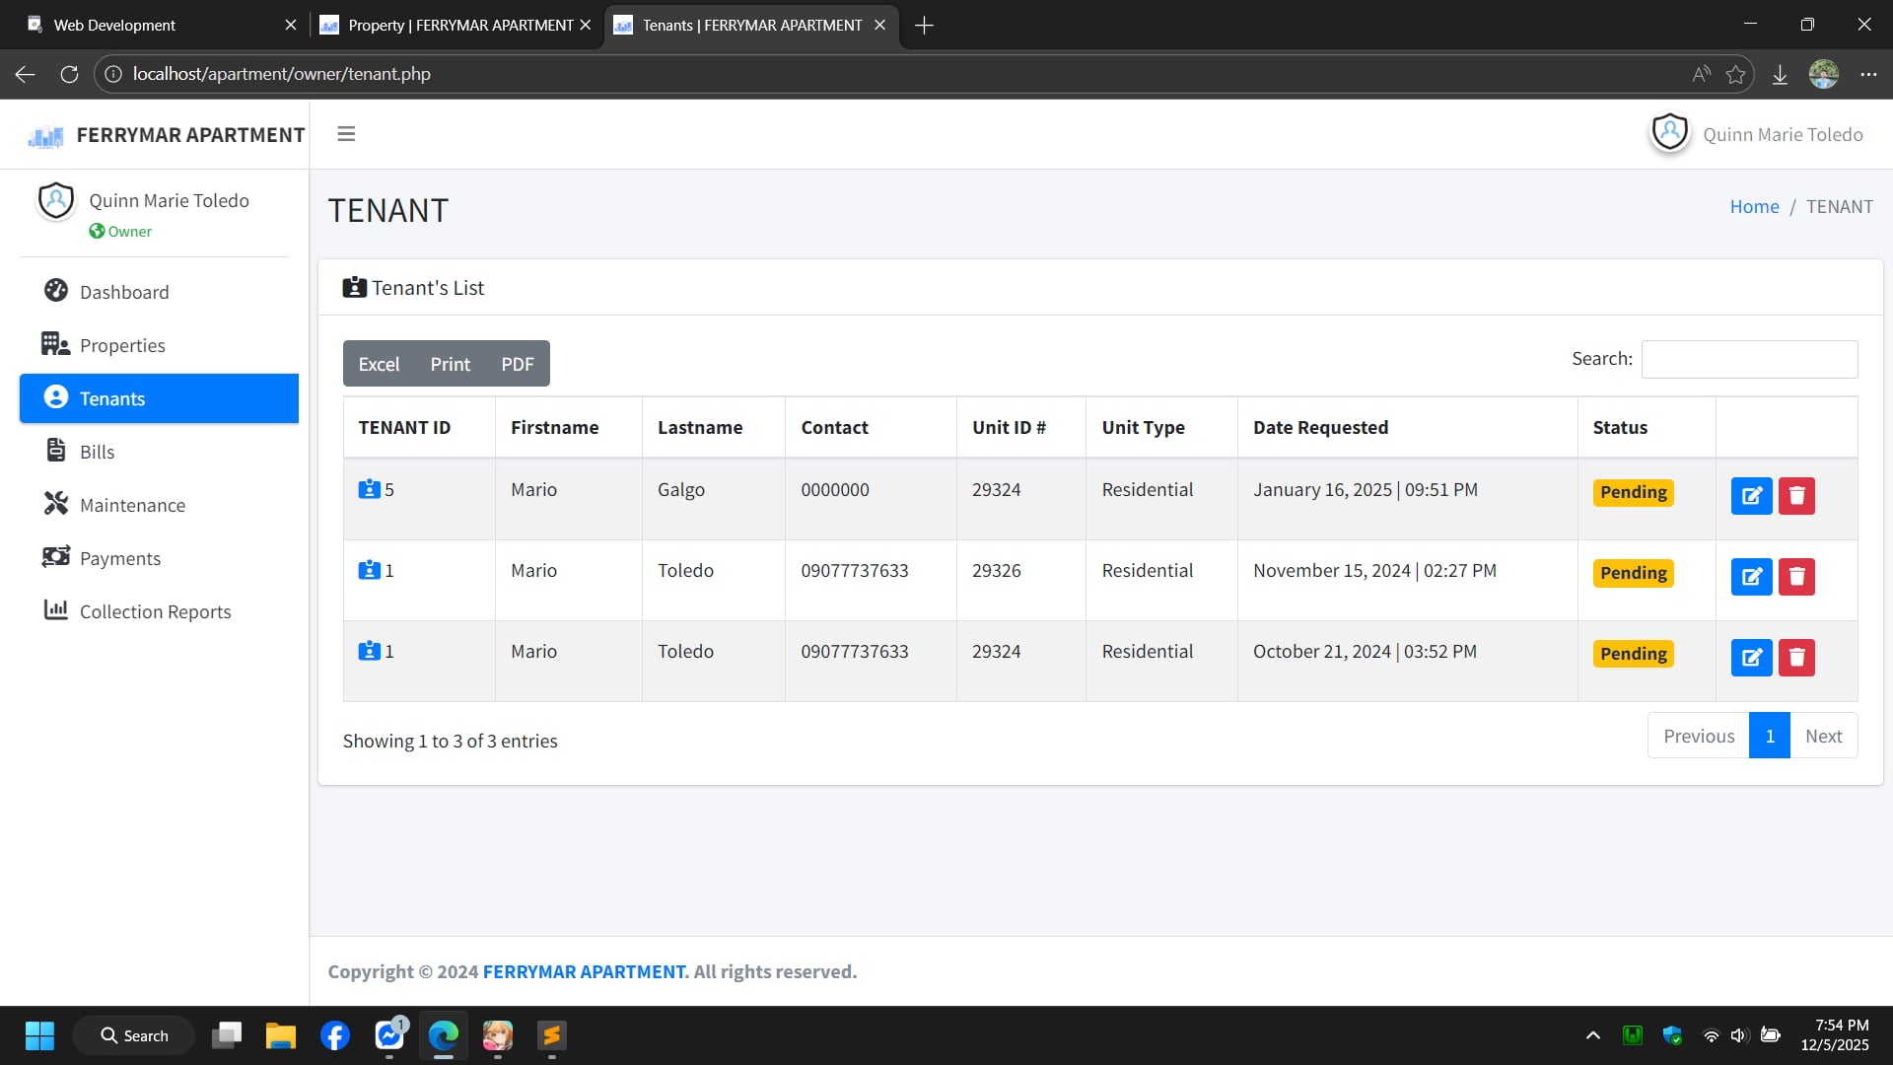Click the Home breadcrumb link
The height and width of the screenshot is (1065, 1893).
1754,206
